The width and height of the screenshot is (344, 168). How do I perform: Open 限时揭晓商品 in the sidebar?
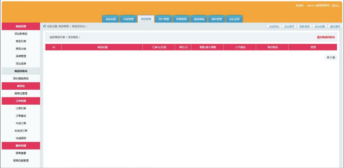coord(21,79)
